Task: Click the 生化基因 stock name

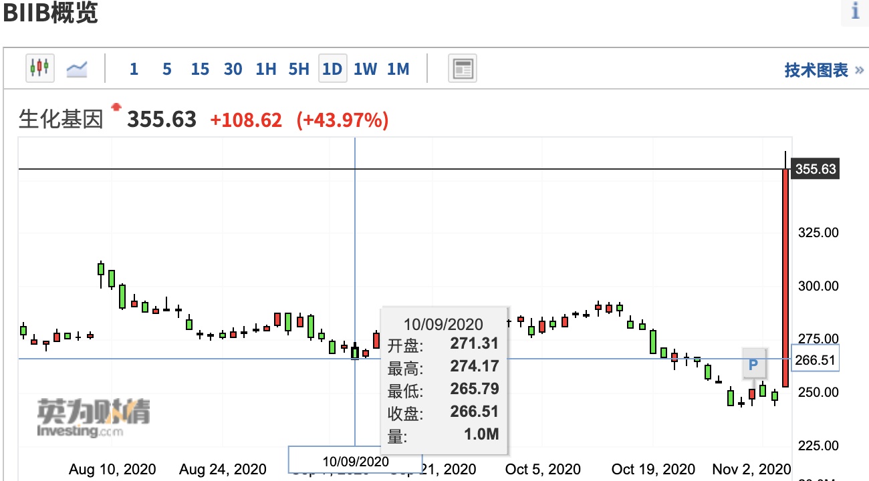Action: coord(61,120)
